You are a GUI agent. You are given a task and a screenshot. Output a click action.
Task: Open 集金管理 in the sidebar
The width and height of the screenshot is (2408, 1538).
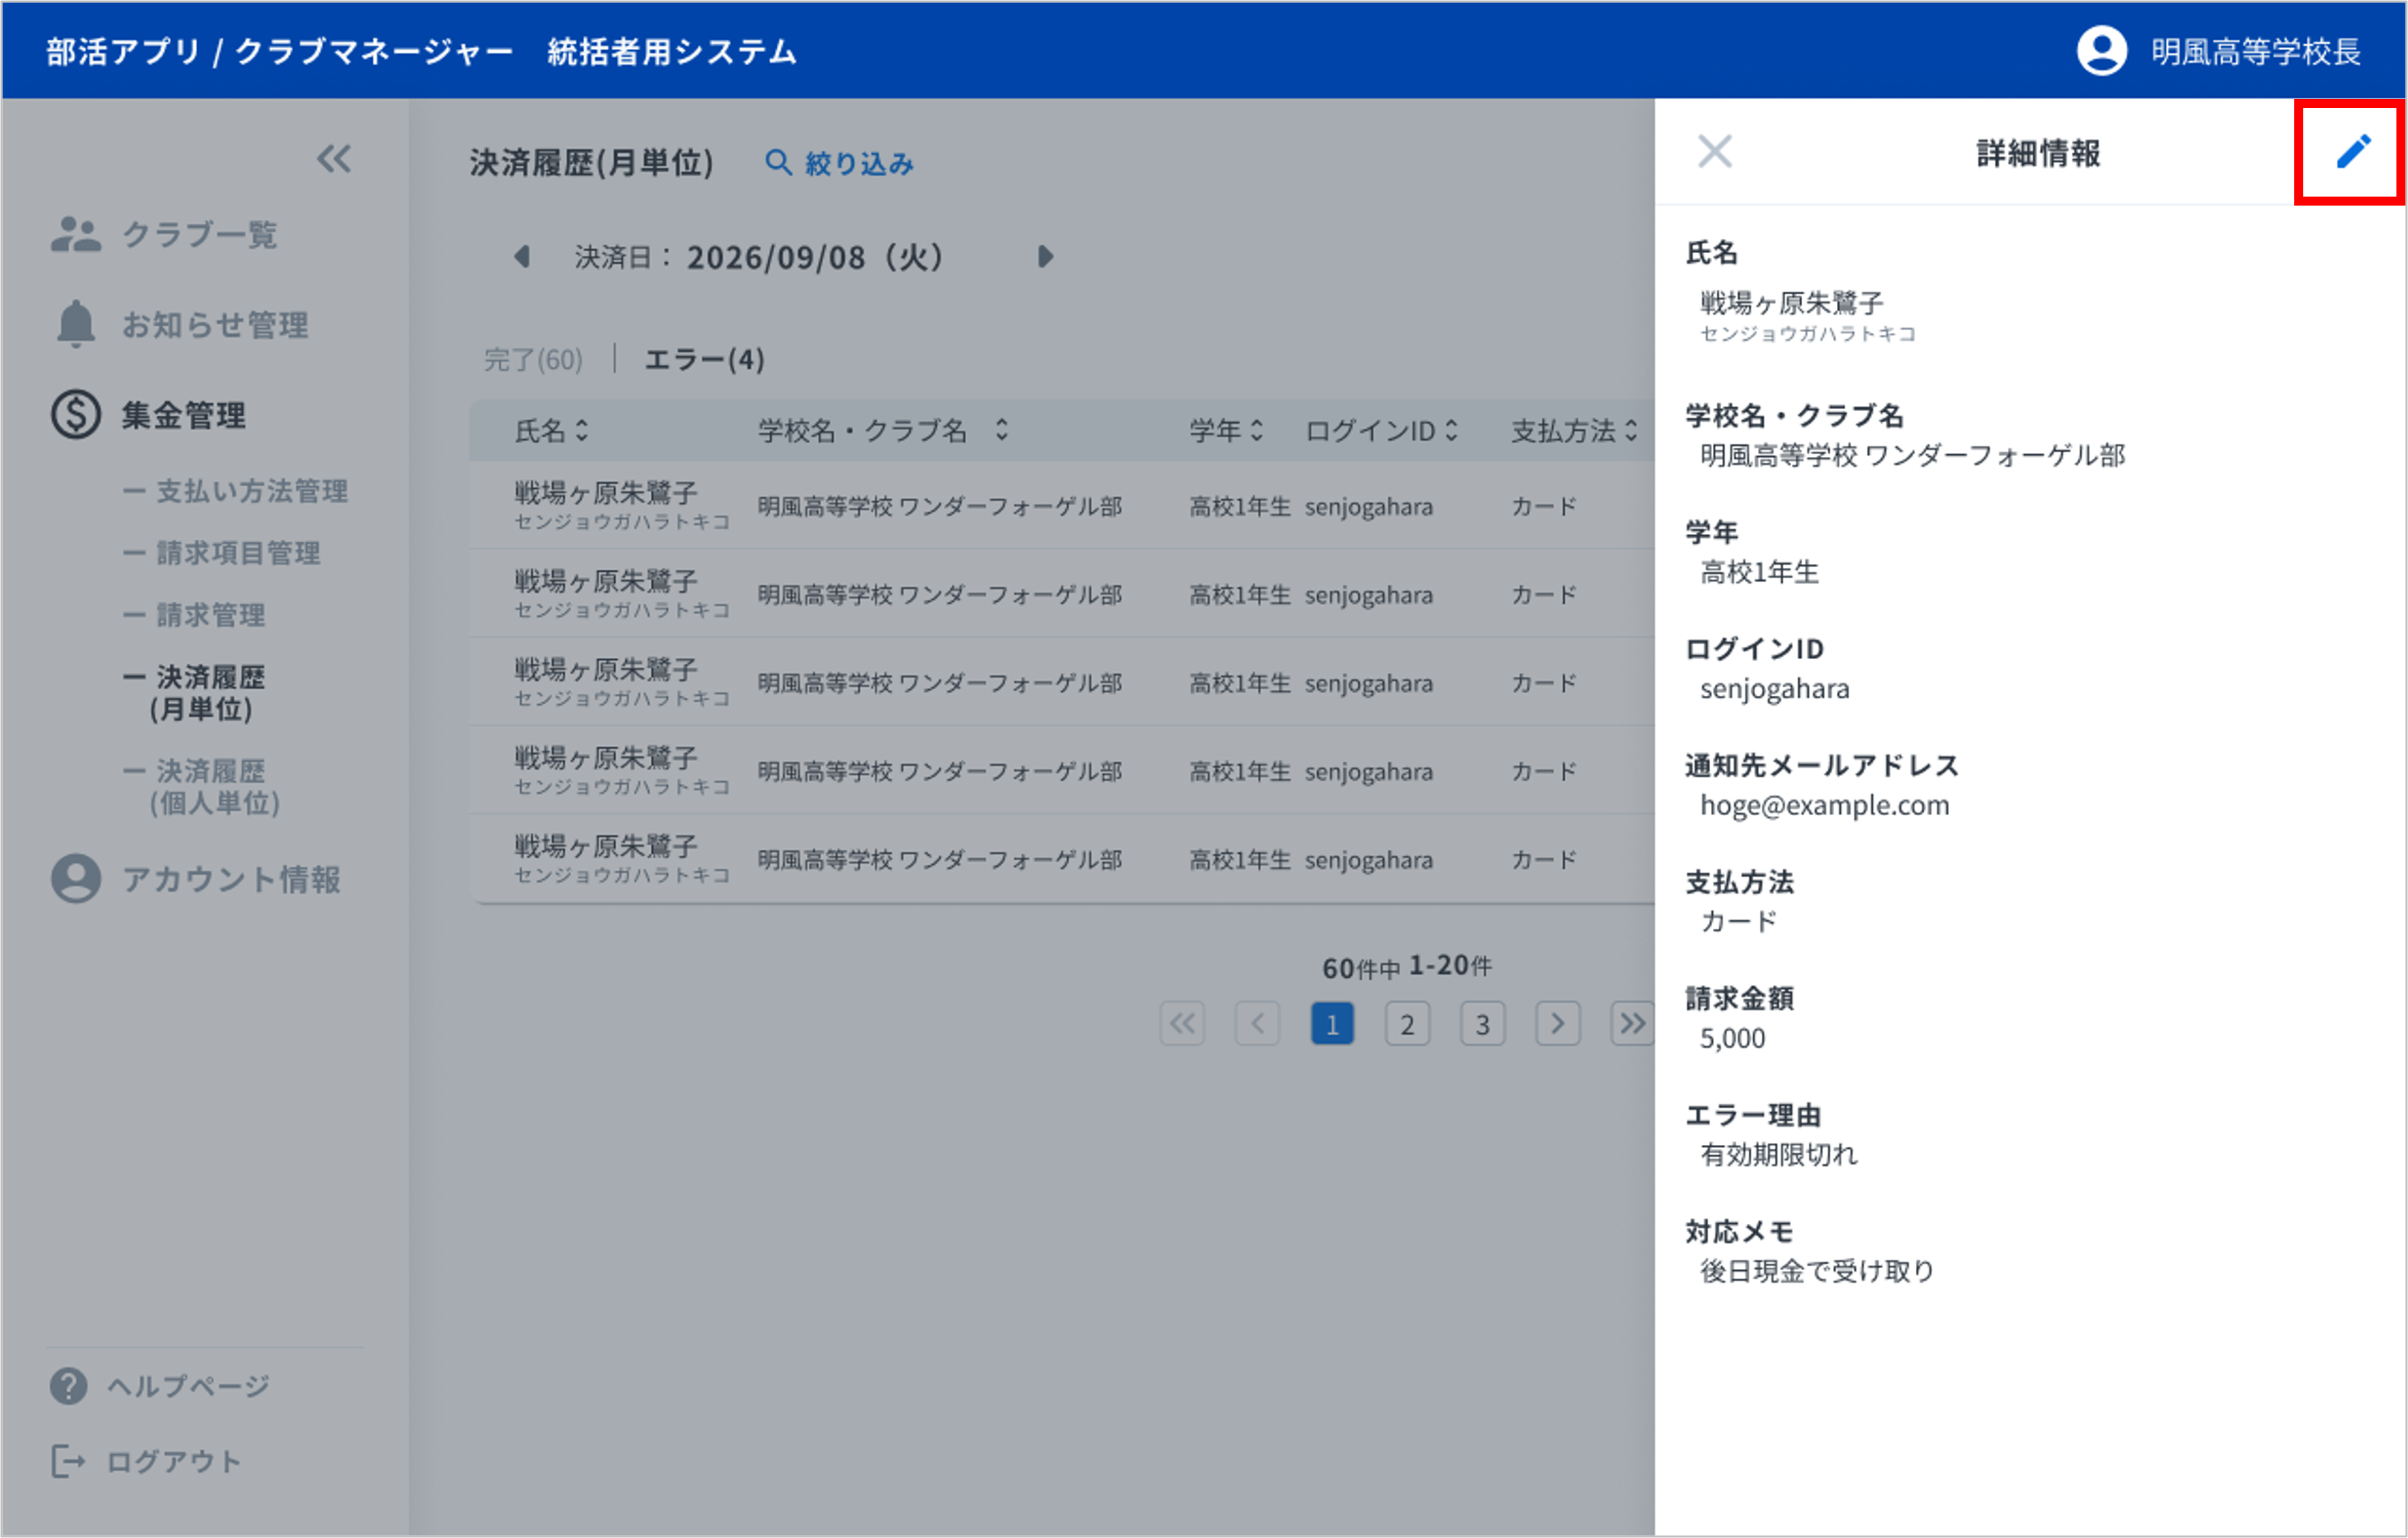pos(183,415)
